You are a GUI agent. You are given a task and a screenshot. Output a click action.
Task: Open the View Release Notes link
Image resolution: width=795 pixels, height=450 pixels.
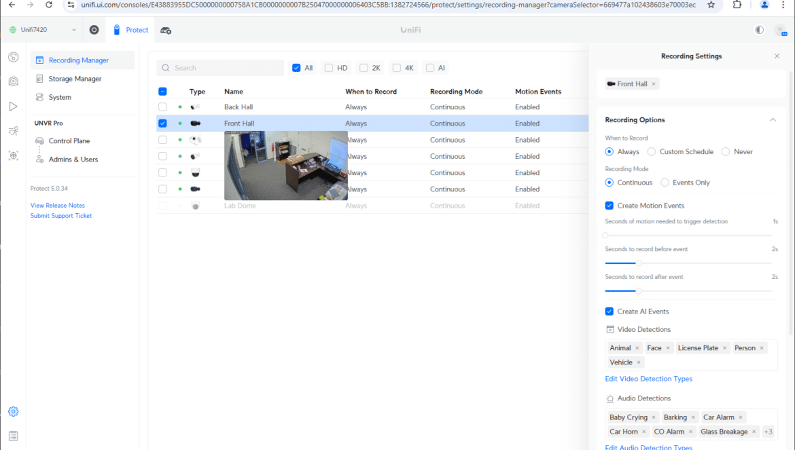point(57,206)
